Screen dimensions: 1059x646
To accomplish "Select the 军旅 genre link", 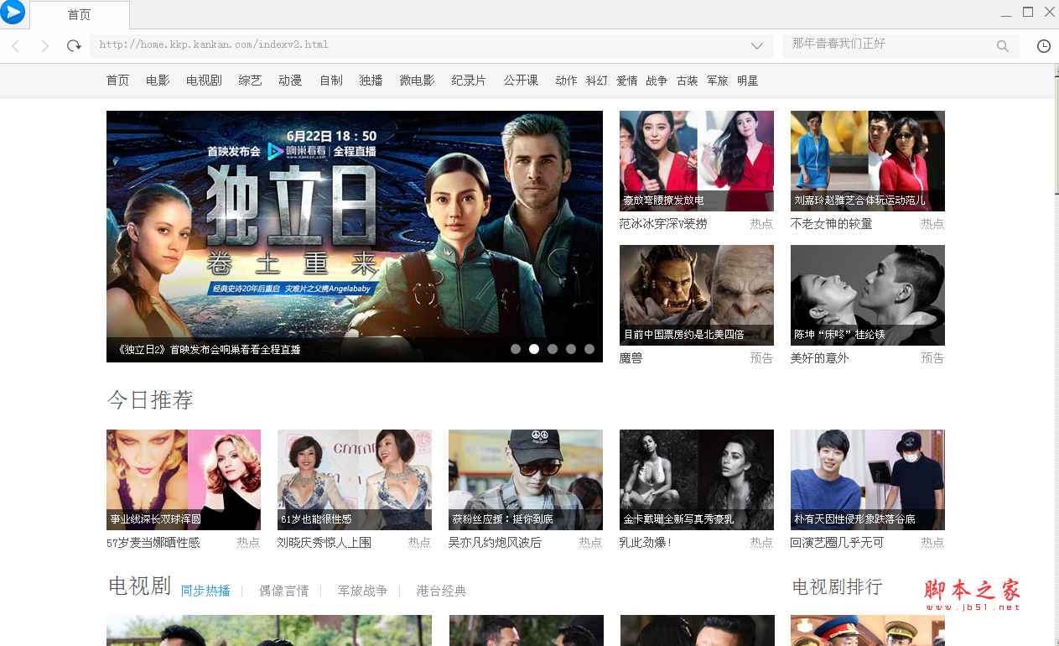I will click(718, 81).
